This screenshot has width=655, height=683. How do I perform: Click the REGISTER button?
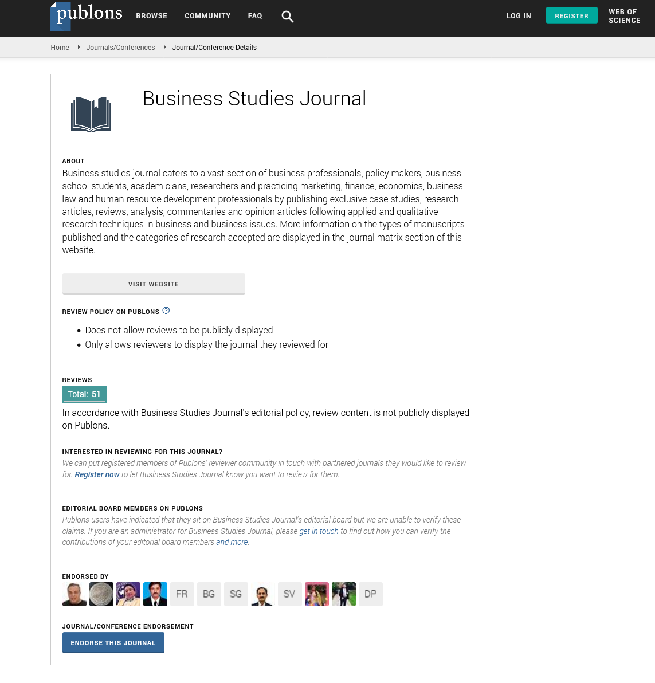(x=571, y=15)
